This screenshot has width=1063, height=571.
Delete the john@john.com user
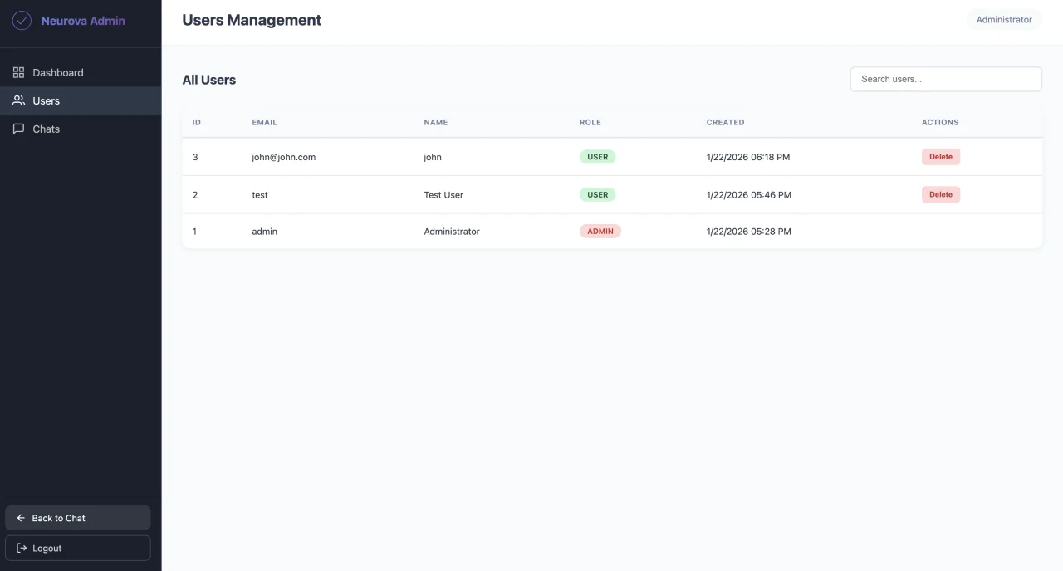coord(941,157)
